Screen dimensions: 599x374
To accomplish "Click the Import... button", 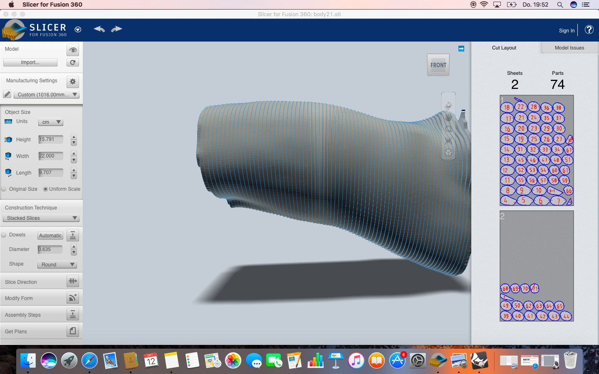I will 30,62.
